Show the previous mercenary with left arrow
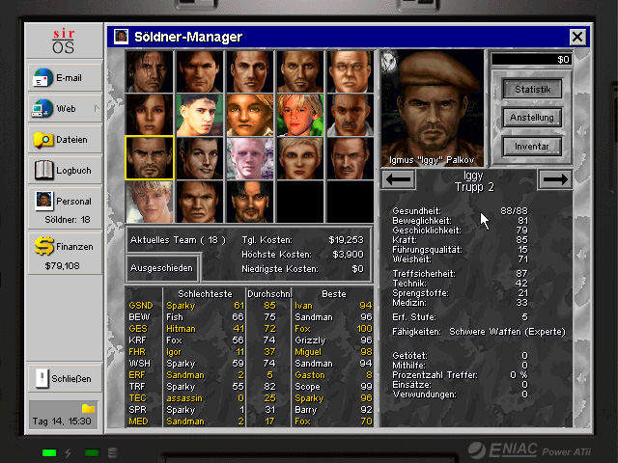618x463 pixels. pos(399,178)
